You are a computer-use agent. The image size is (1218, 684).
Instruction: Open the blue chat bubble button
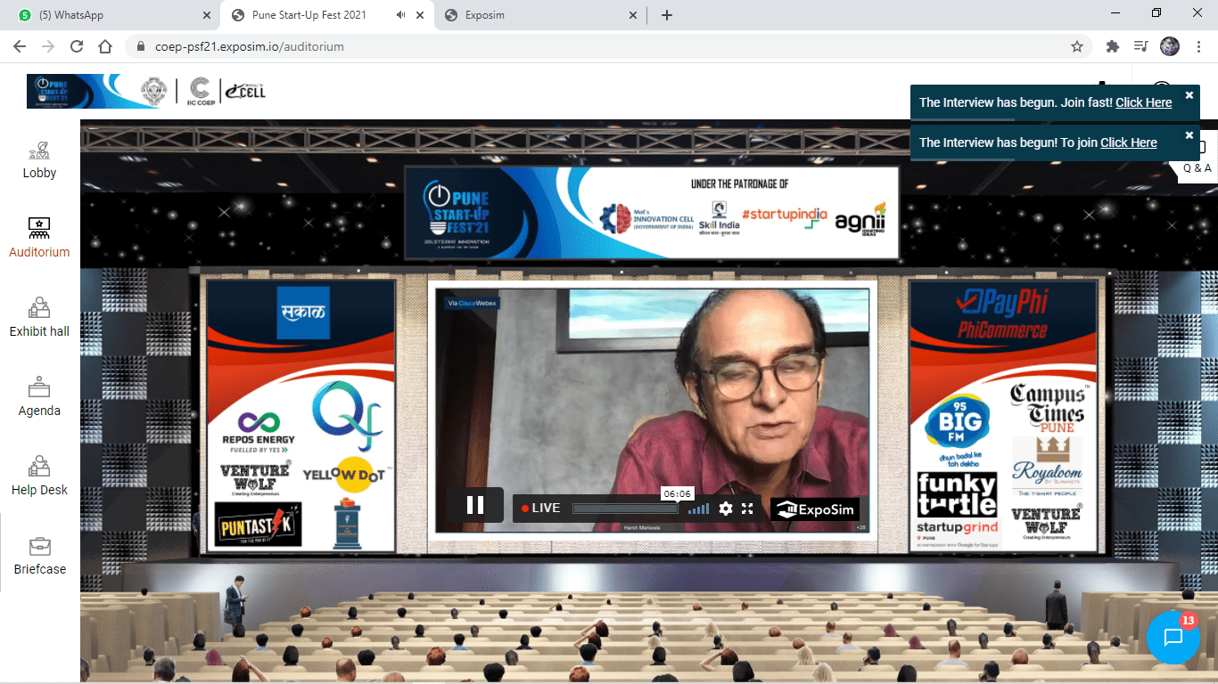pos(1173,637)
